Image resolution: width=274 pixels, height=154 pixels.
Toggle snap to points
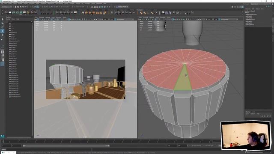50,7
